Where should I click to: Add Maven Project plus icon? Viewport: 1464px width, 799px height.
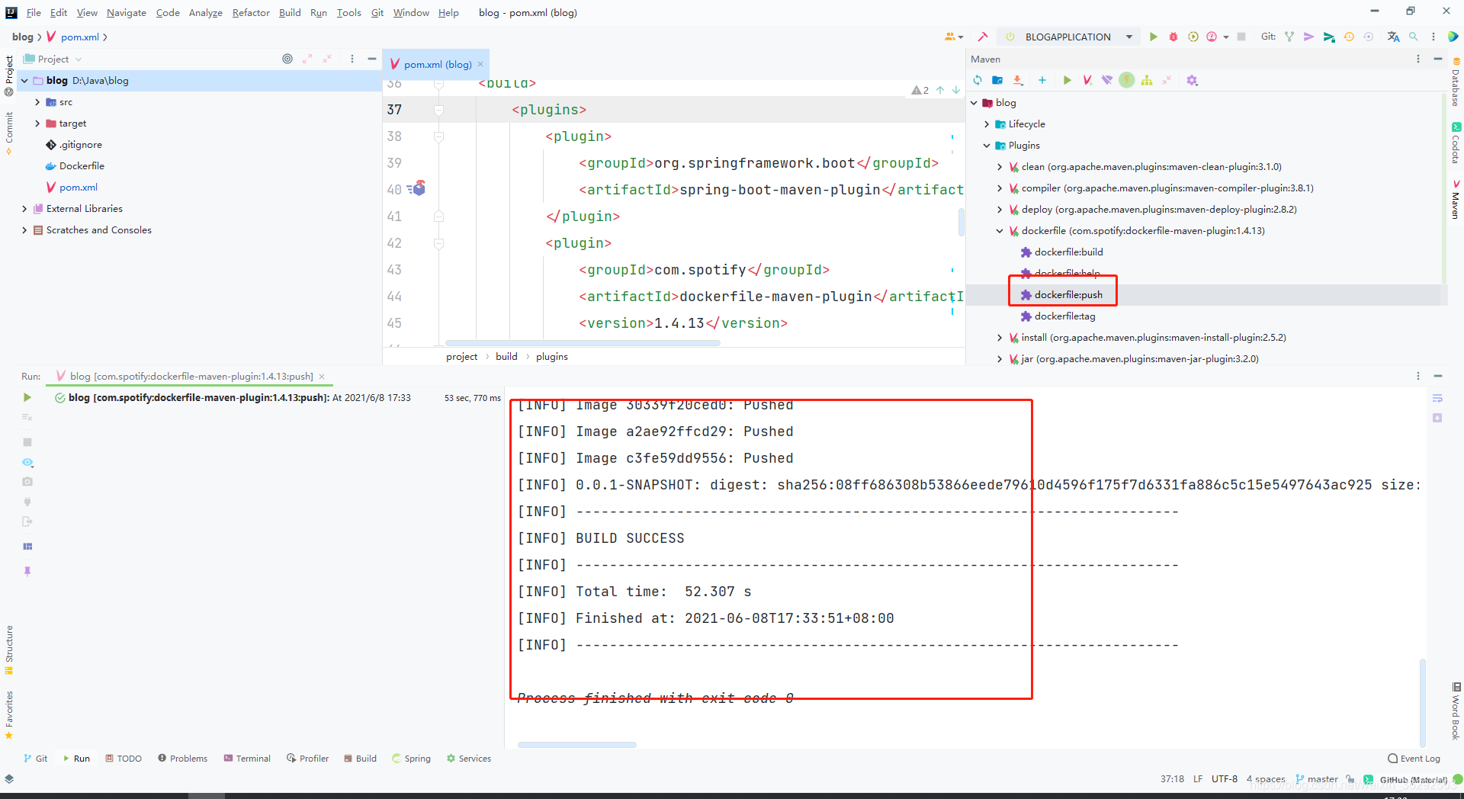coord(1042,80)
